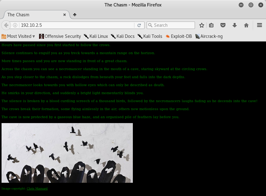Close The Chasm tab
Viewport: 266px width, 196px height.
tap(65, 14)
